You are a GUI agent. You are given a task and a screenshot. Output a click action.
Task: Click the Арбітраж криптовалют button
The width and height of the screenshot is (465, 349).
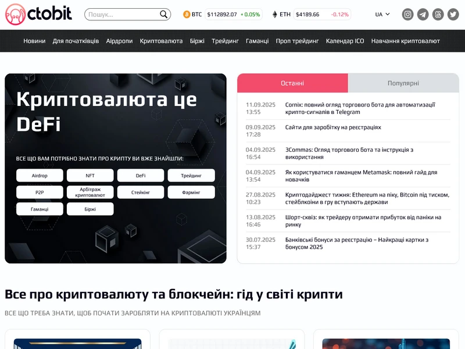pyautogui.click(x=90, y=193)
